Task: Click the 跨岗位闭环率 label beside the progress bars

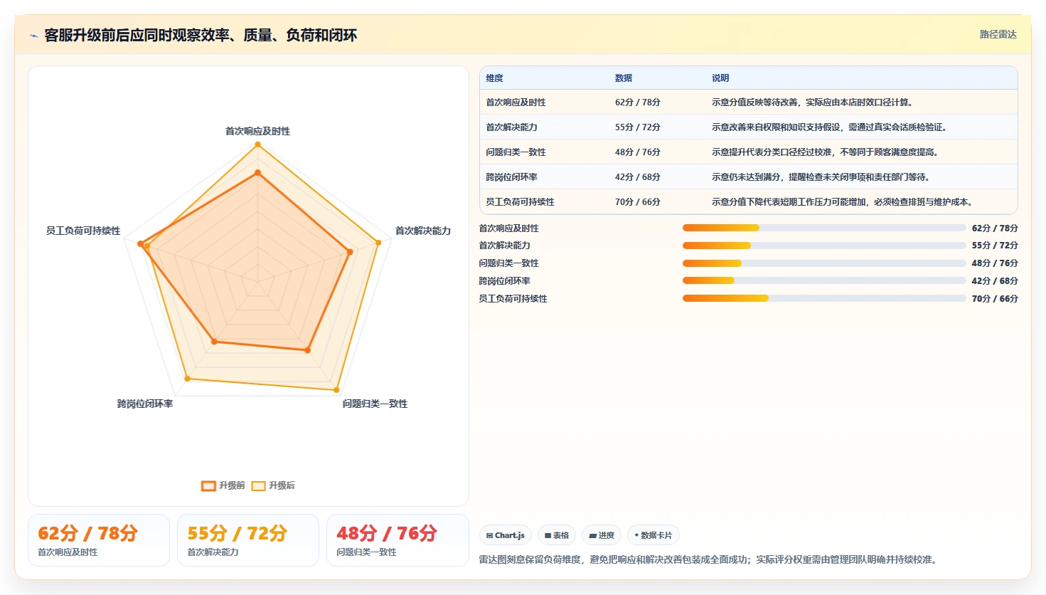Action: pos(504,281)
